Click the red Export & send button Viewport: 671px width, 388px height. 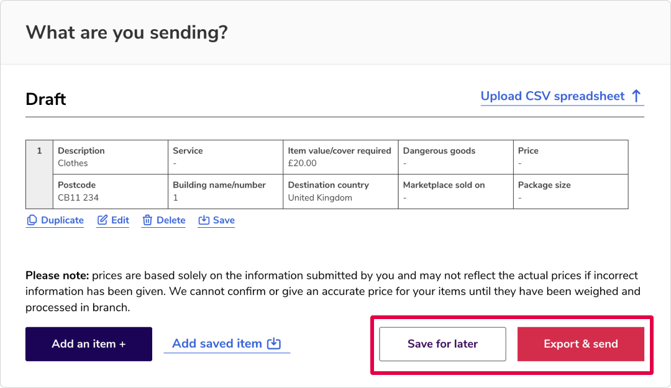coord(581,344)
